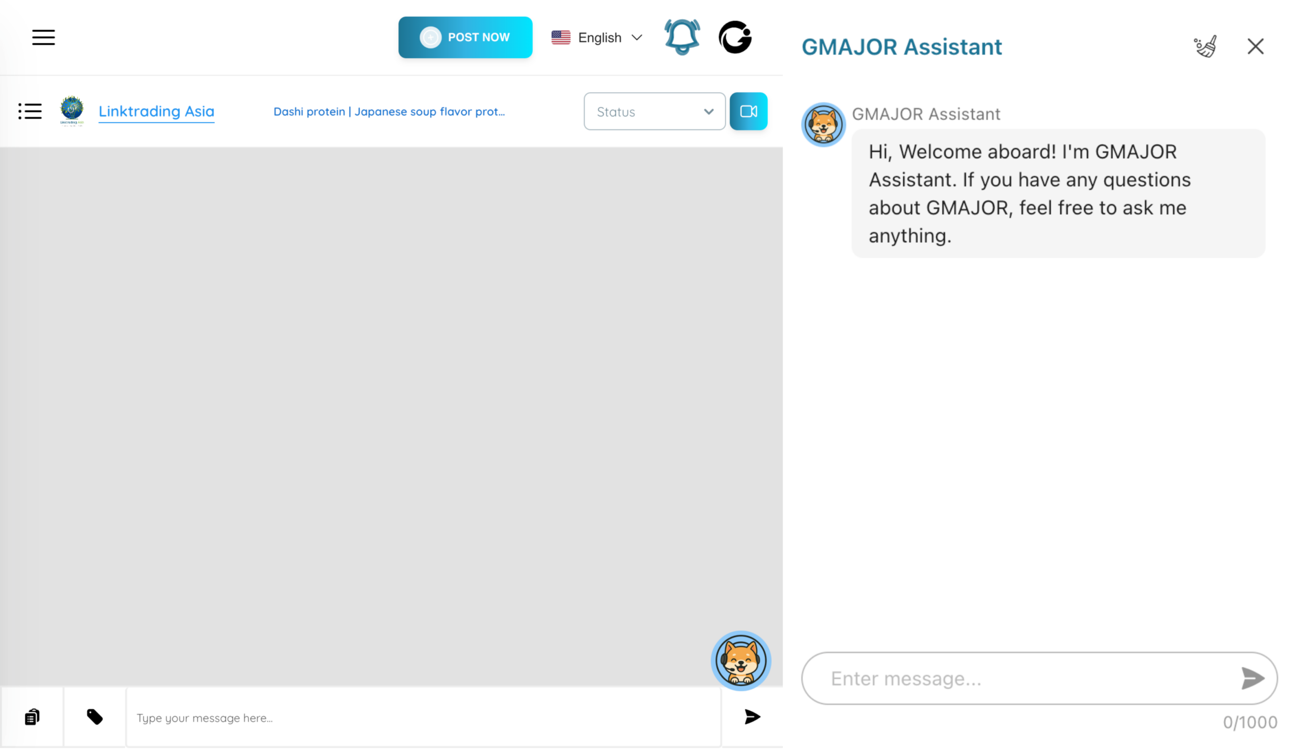Expand the English language selector
The image size is (1299, 754).
[599, 37]
